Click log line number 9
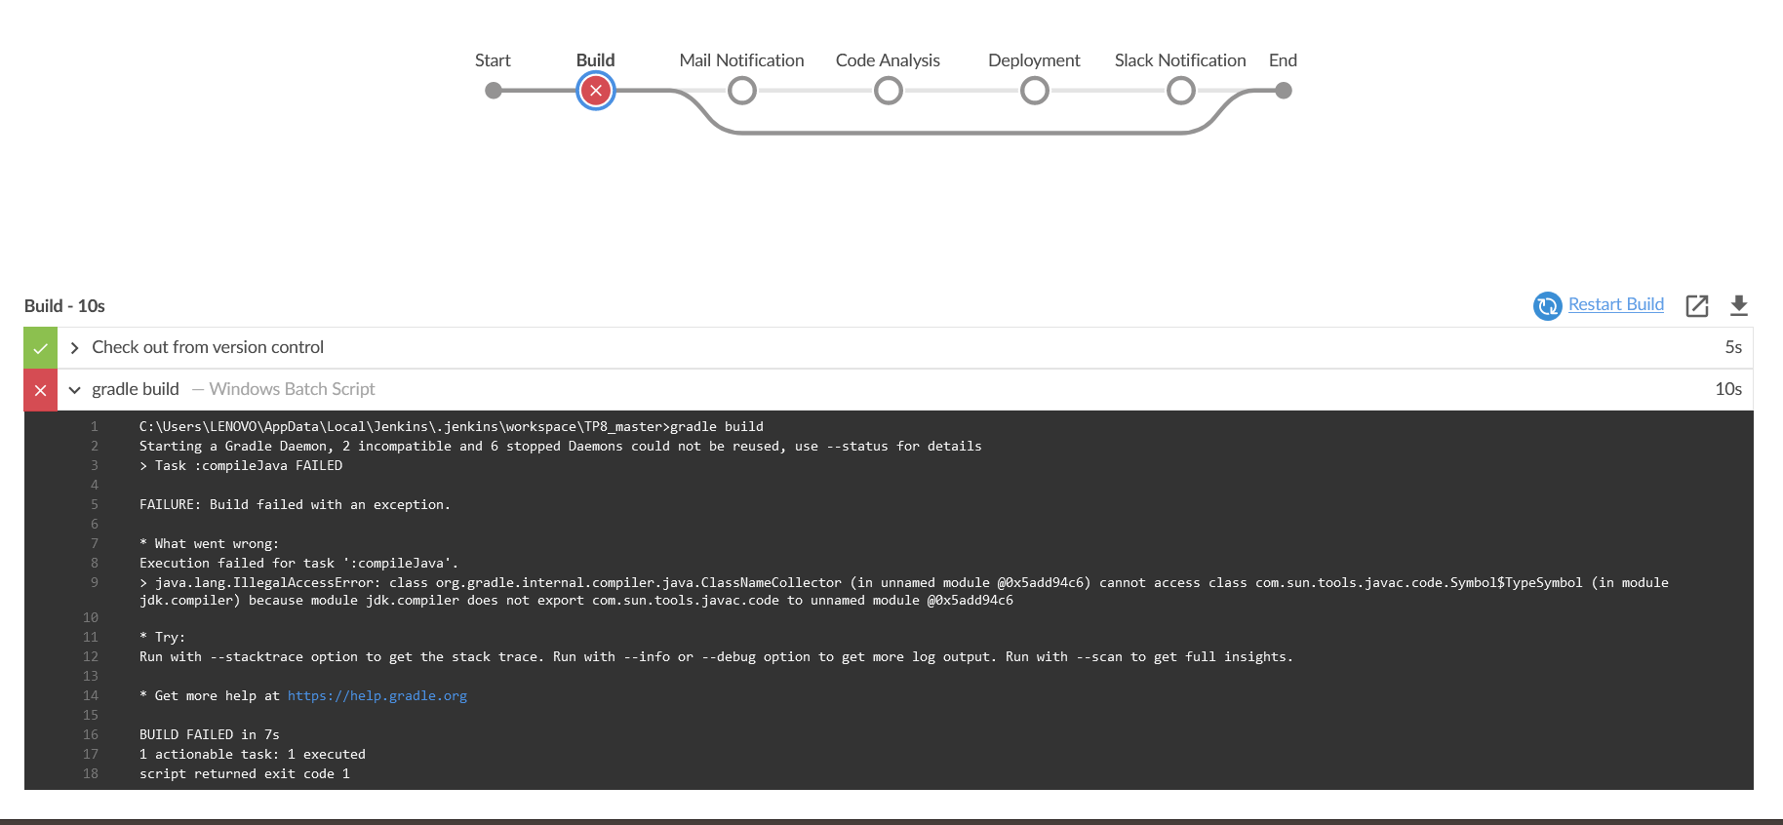The height and width of the screenshot is (825, 1783). pos(95,582)
